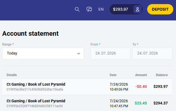The height and width of the screenshot is (111, 176).
Task: Open live chat bubble icon
Action: click(x=89, y=9)
